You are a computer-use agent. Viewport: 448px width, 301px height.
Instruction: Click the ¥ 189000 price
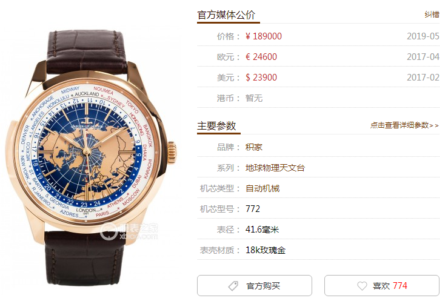(264, 36)
